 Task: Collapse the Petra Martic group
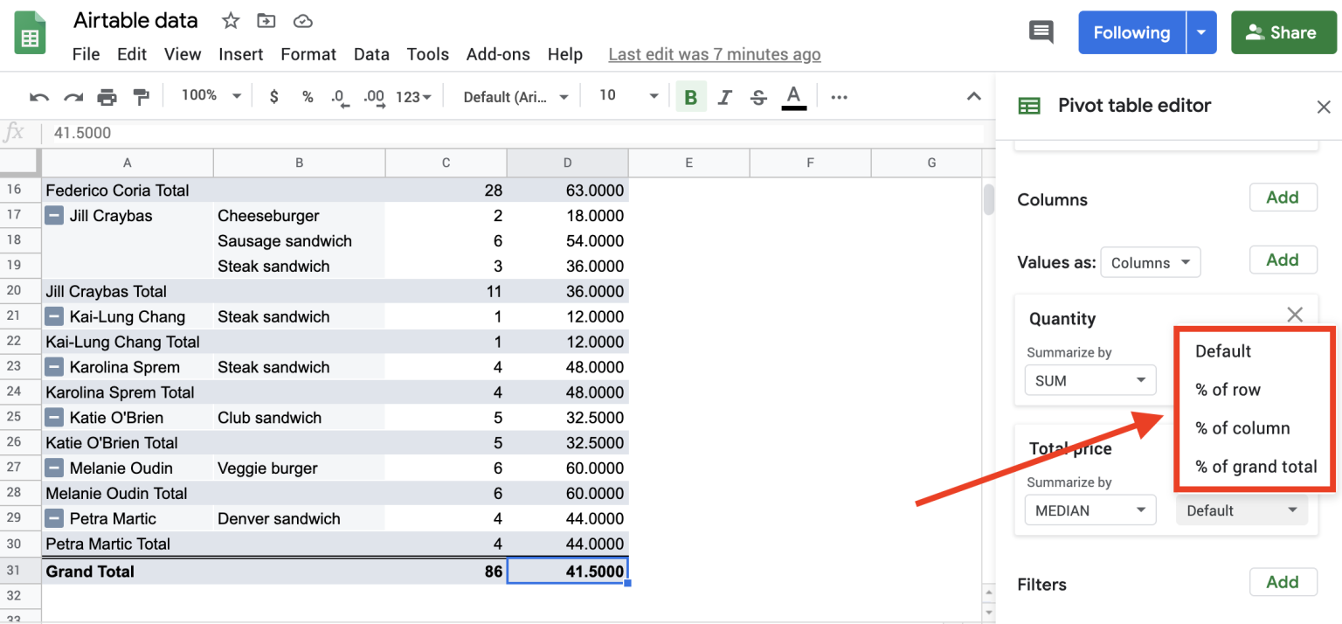pyautogui.click(x=53, y=518)
